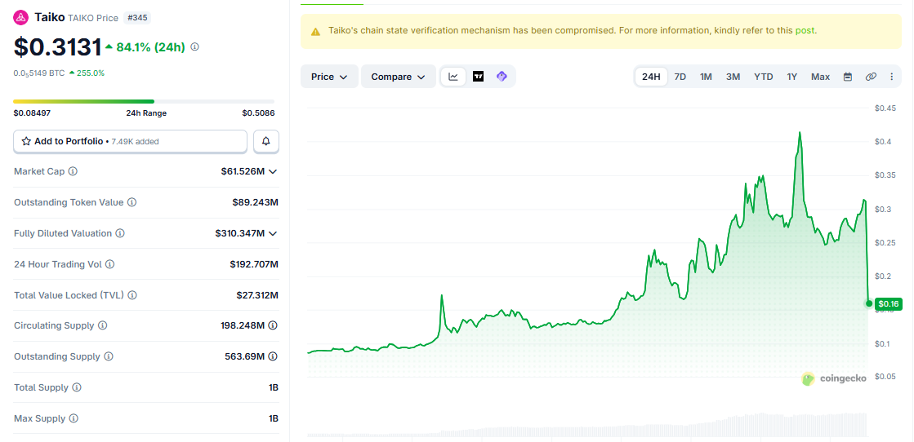Image resolution: width=914 pixels, height=442 pixels.
Task: Click the $0.16 current price marker
Action: [x=889, y=303]
